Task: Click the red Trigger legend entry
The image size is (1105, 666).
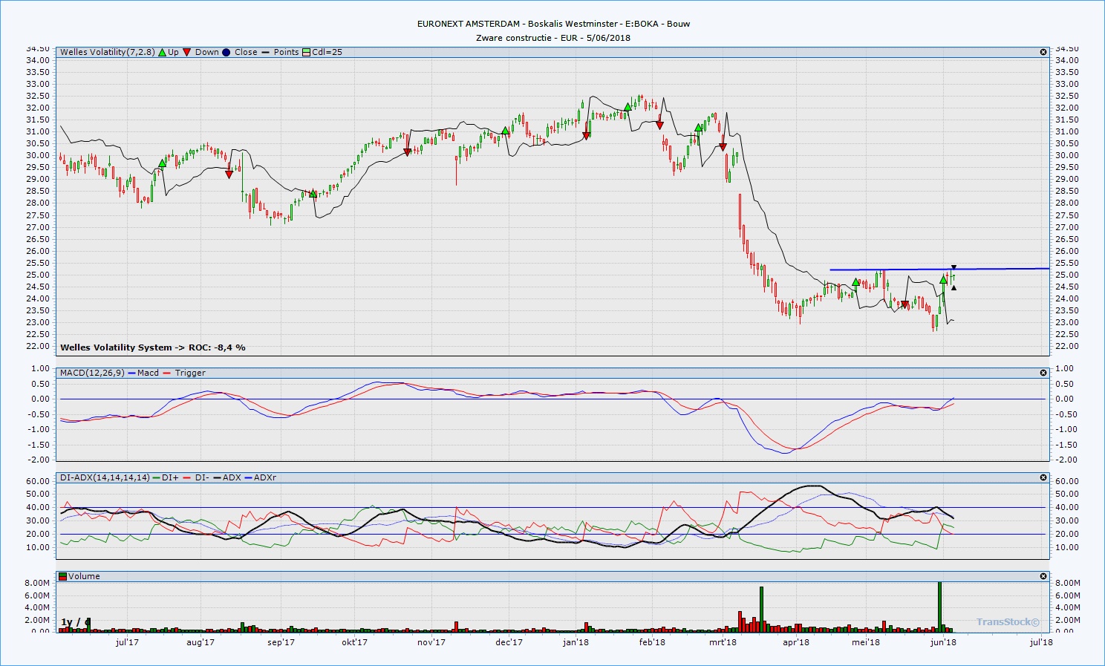Action: (183, 373)
